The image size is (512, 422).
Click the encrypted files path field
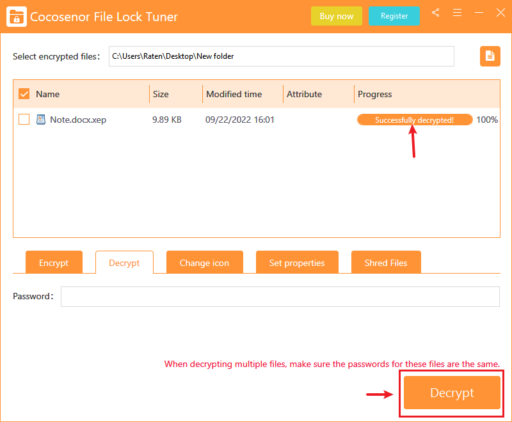click(x=282, y=56)
